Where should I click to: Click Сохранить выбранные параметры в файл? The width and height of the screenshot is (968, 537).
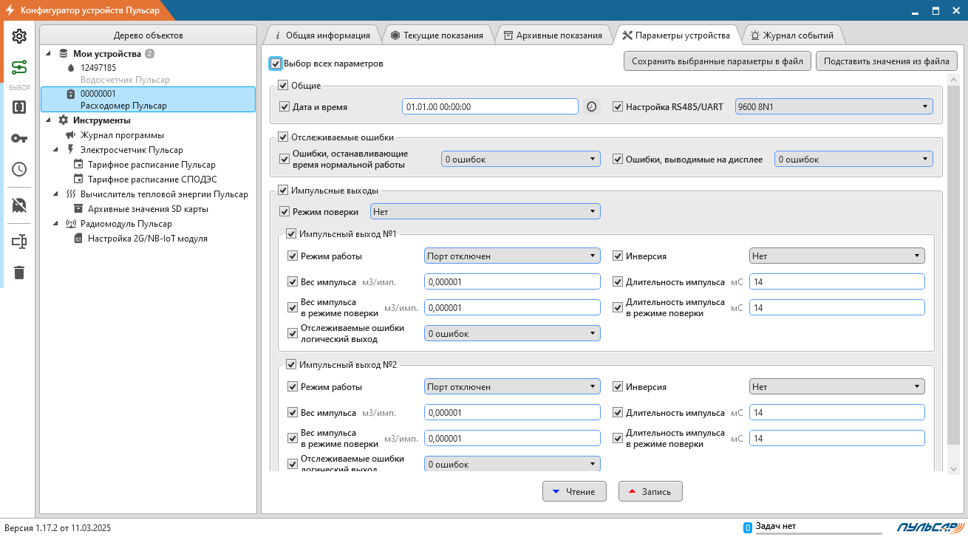pos(718,61)
